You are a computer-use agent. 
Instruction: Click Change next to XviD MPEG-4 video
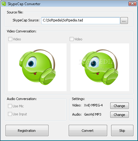119,106
